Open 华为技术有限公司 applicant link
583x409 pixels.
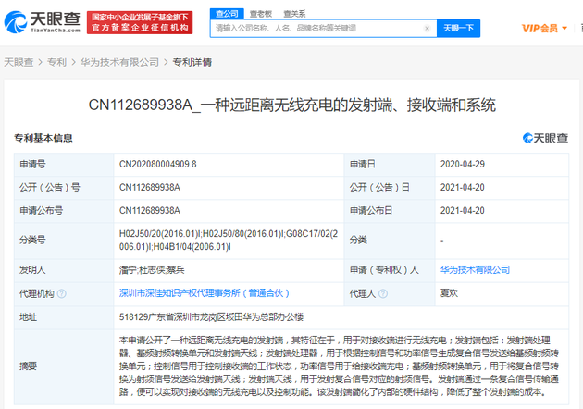475,270
